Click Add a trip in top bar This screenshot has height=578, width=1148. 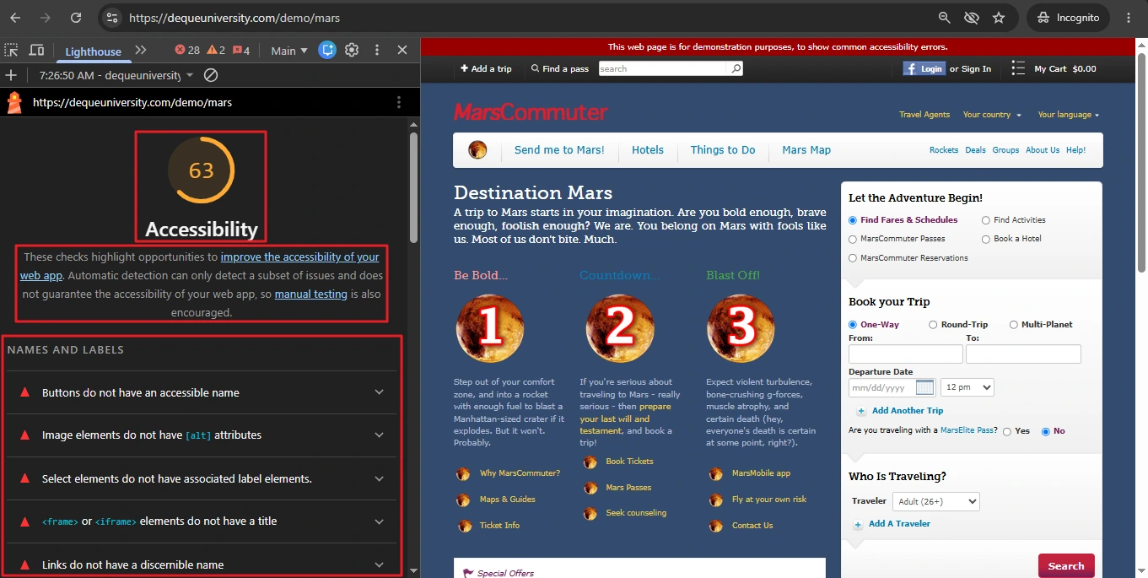point(486,68)
